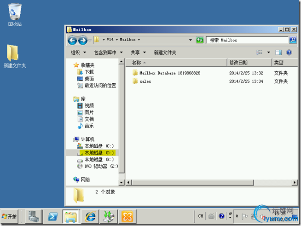Click date 2014/2/25 13:34 of sales
Viewport: 301px width, 226px height.
coord(246,81)
